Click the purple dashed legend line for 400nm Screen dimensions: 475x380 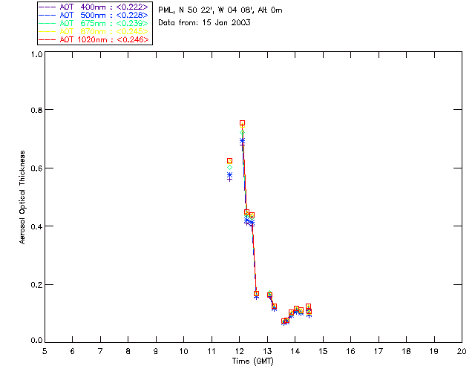[x=47, y=7]
